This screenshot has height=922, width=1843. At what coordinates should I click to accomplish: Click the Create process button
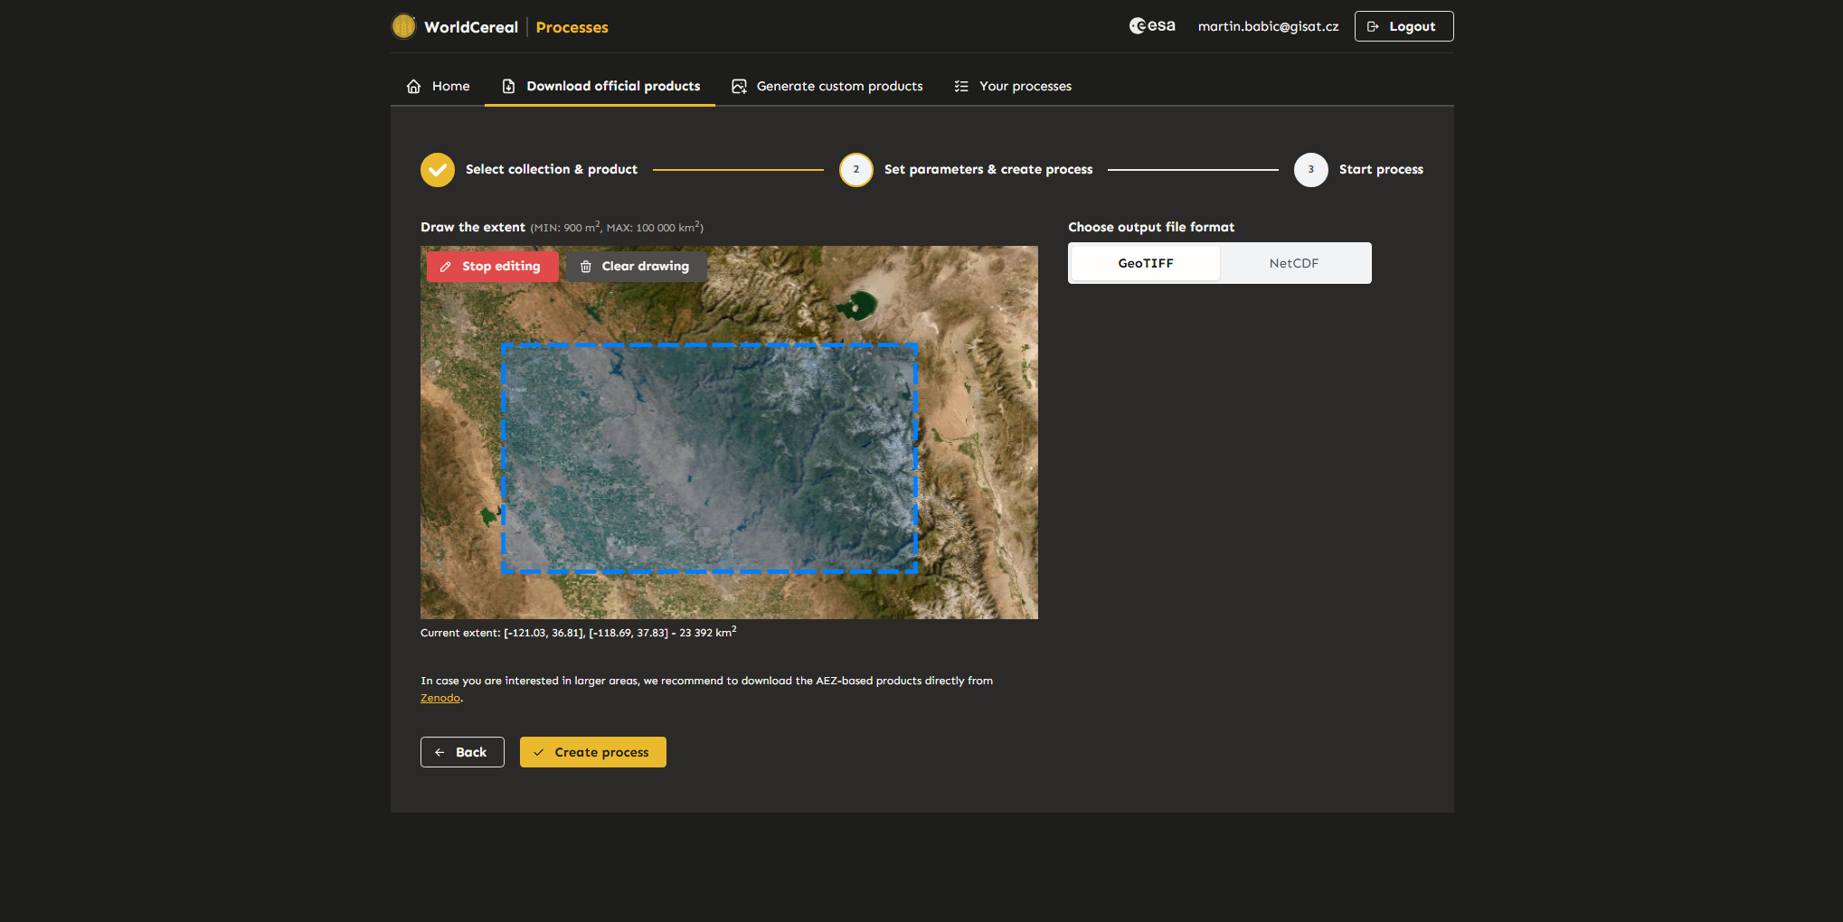593,752
